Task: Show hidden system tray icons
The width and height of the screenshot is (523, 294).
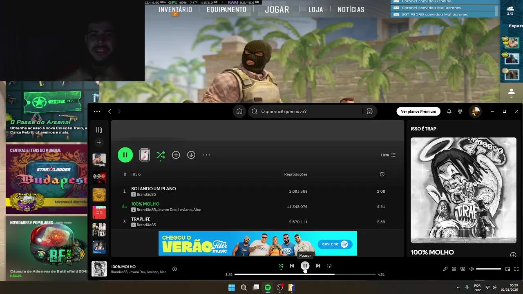Action: [x=458, y=287]
